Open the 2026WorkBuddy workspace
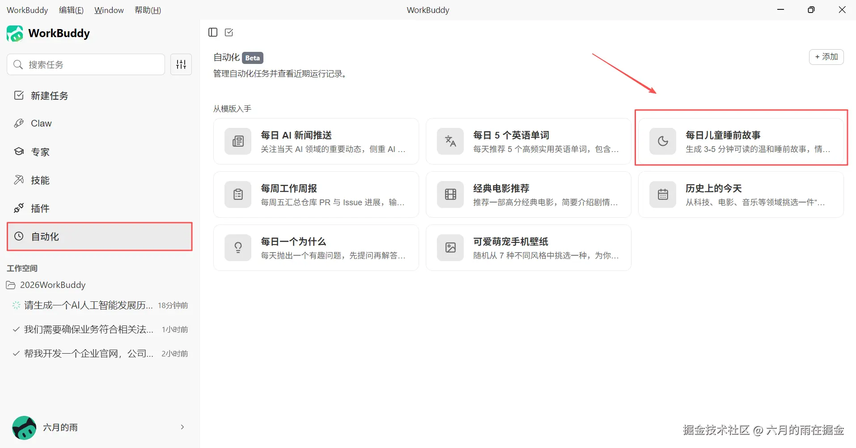 pyautogui.click(x=53, y=285)
